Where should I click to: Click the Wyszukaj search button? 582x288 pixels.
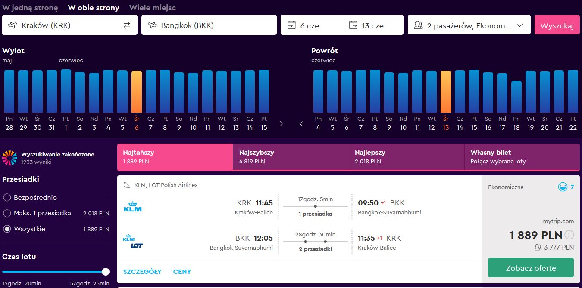(557, 25)
